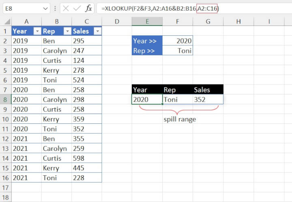The height and width of the screenshot is (202, 292).
Task: Click the Year >> label cell
Action: click(x=147, y=41)
